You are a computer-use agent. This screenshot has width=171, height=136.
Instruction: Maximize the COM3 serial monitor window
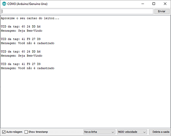[x=154, y=4]
